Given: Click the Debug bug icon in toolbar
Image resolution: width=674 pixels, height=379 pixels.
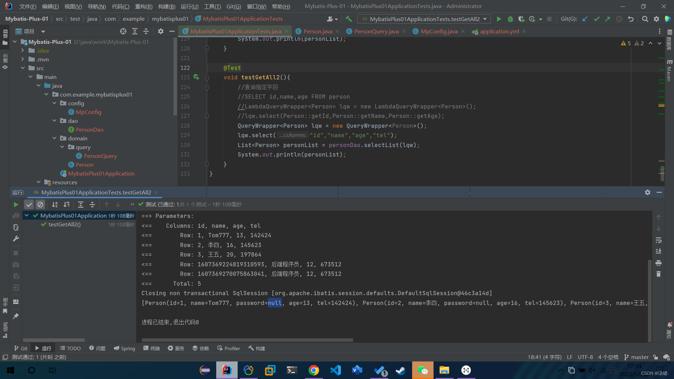Looking at the screenshot, I should [x=510, y=19].
